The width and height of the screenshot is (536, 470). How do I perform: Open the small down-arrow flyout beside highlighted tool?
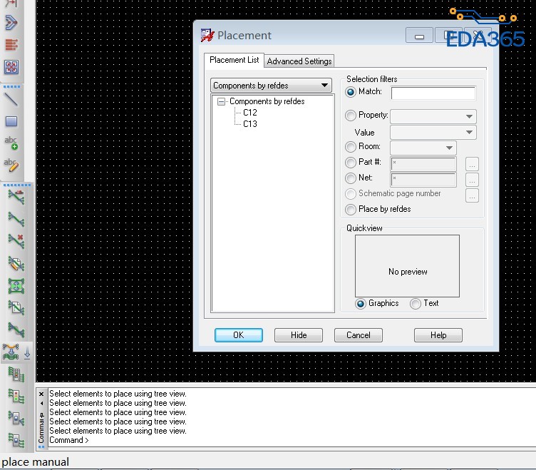(x=27, y=352)
